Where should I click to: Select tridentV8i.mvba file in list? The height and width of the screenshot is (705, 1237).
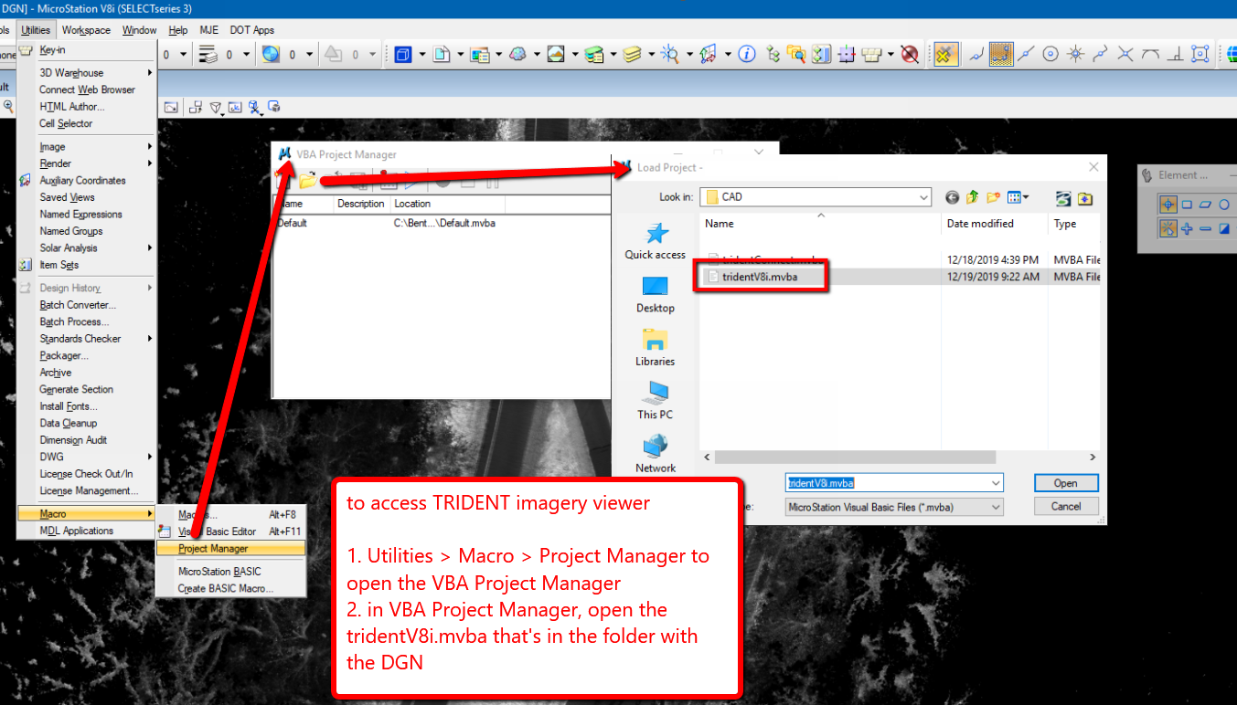[x=760, y=277]
